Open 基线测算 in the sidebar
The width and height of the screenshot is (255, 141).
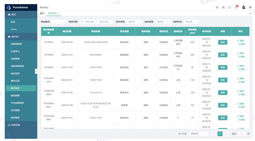pyautogui.click(x=21, y=95)
